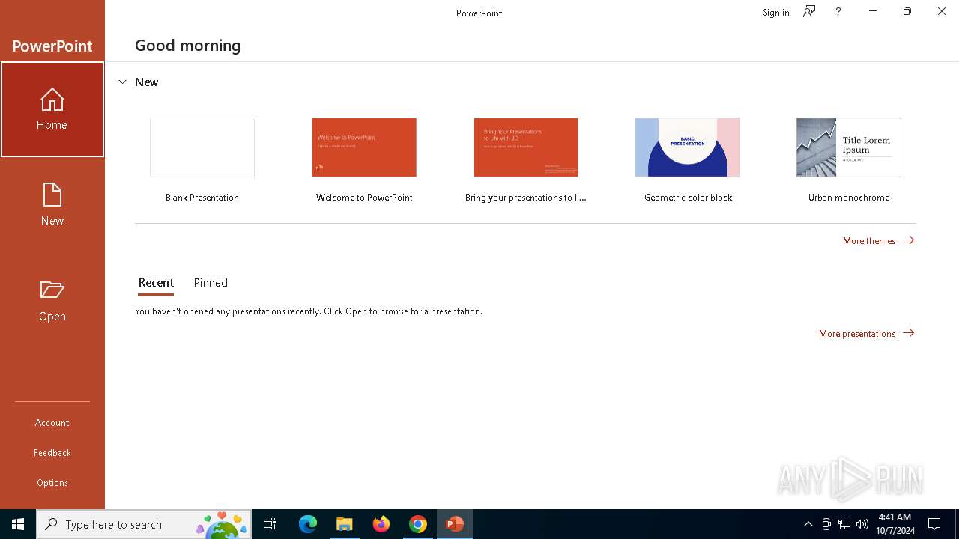The image size is (959, 539).
Task: Choose the Bring your presentations to life template
Action: point(526,160)
